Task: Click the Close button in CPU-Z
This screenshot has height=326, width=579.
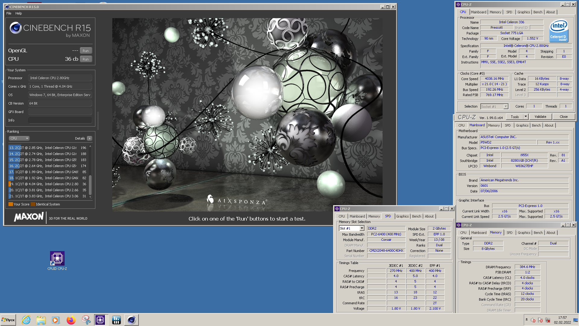Action: pyautogui.click(x=564, y=117)
